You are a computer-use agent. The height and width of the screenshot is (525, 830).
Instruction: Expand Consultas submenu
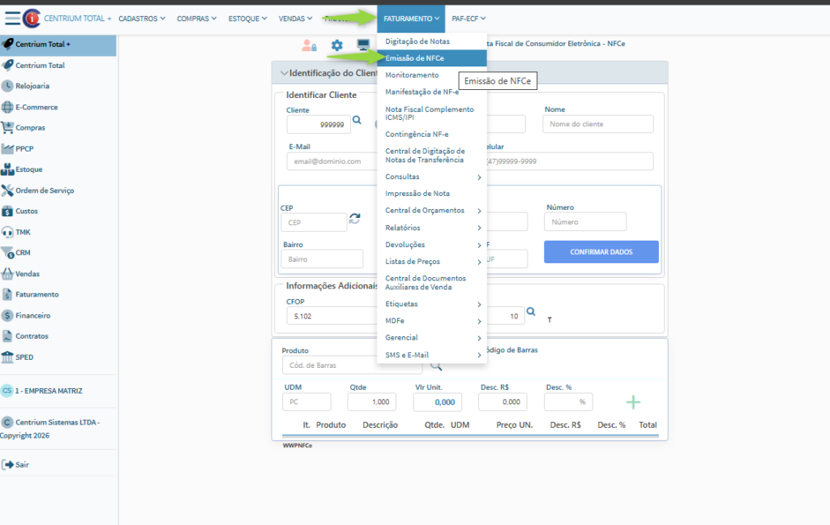click(432, 177)
